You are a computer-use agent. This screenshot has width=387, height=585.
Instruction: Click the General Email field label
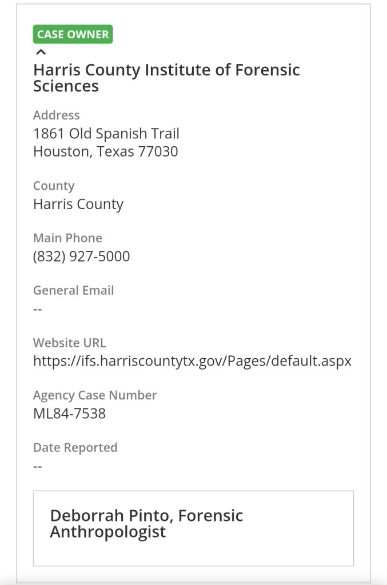[x=74, y=290]
